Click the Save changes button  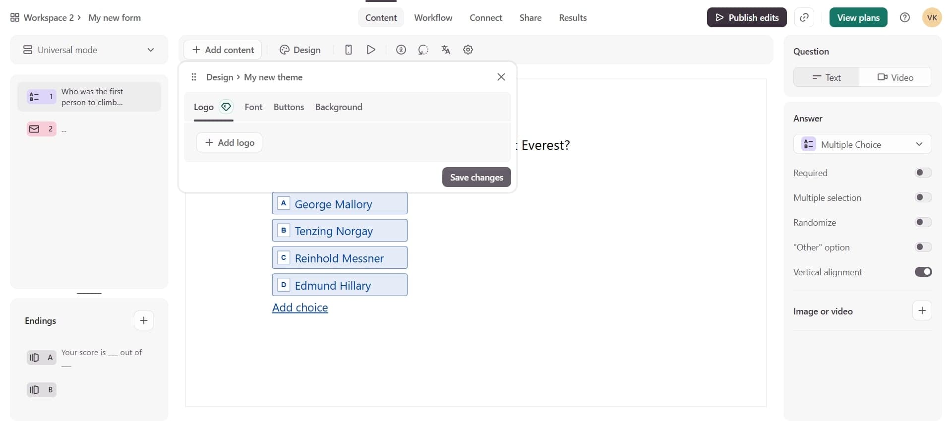pyautogui.click(x=476, y=177)
